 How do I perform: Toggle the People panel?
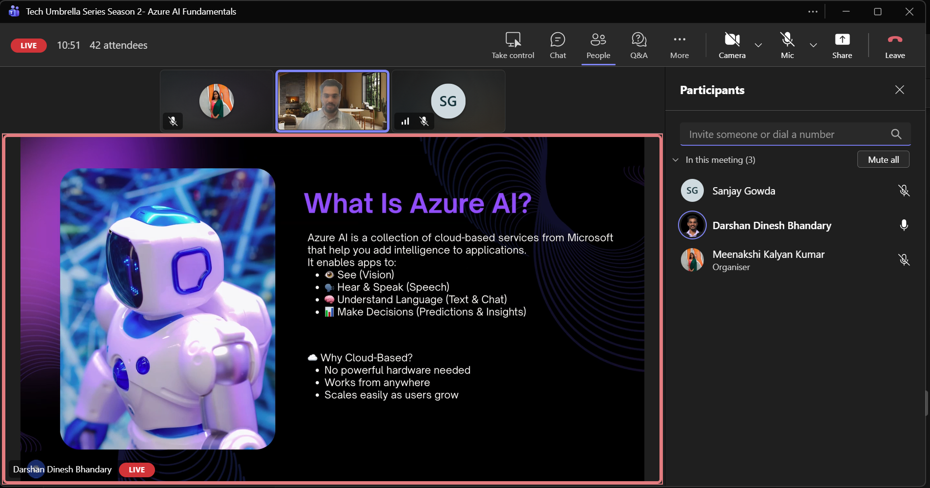click(x=598, y=45)
